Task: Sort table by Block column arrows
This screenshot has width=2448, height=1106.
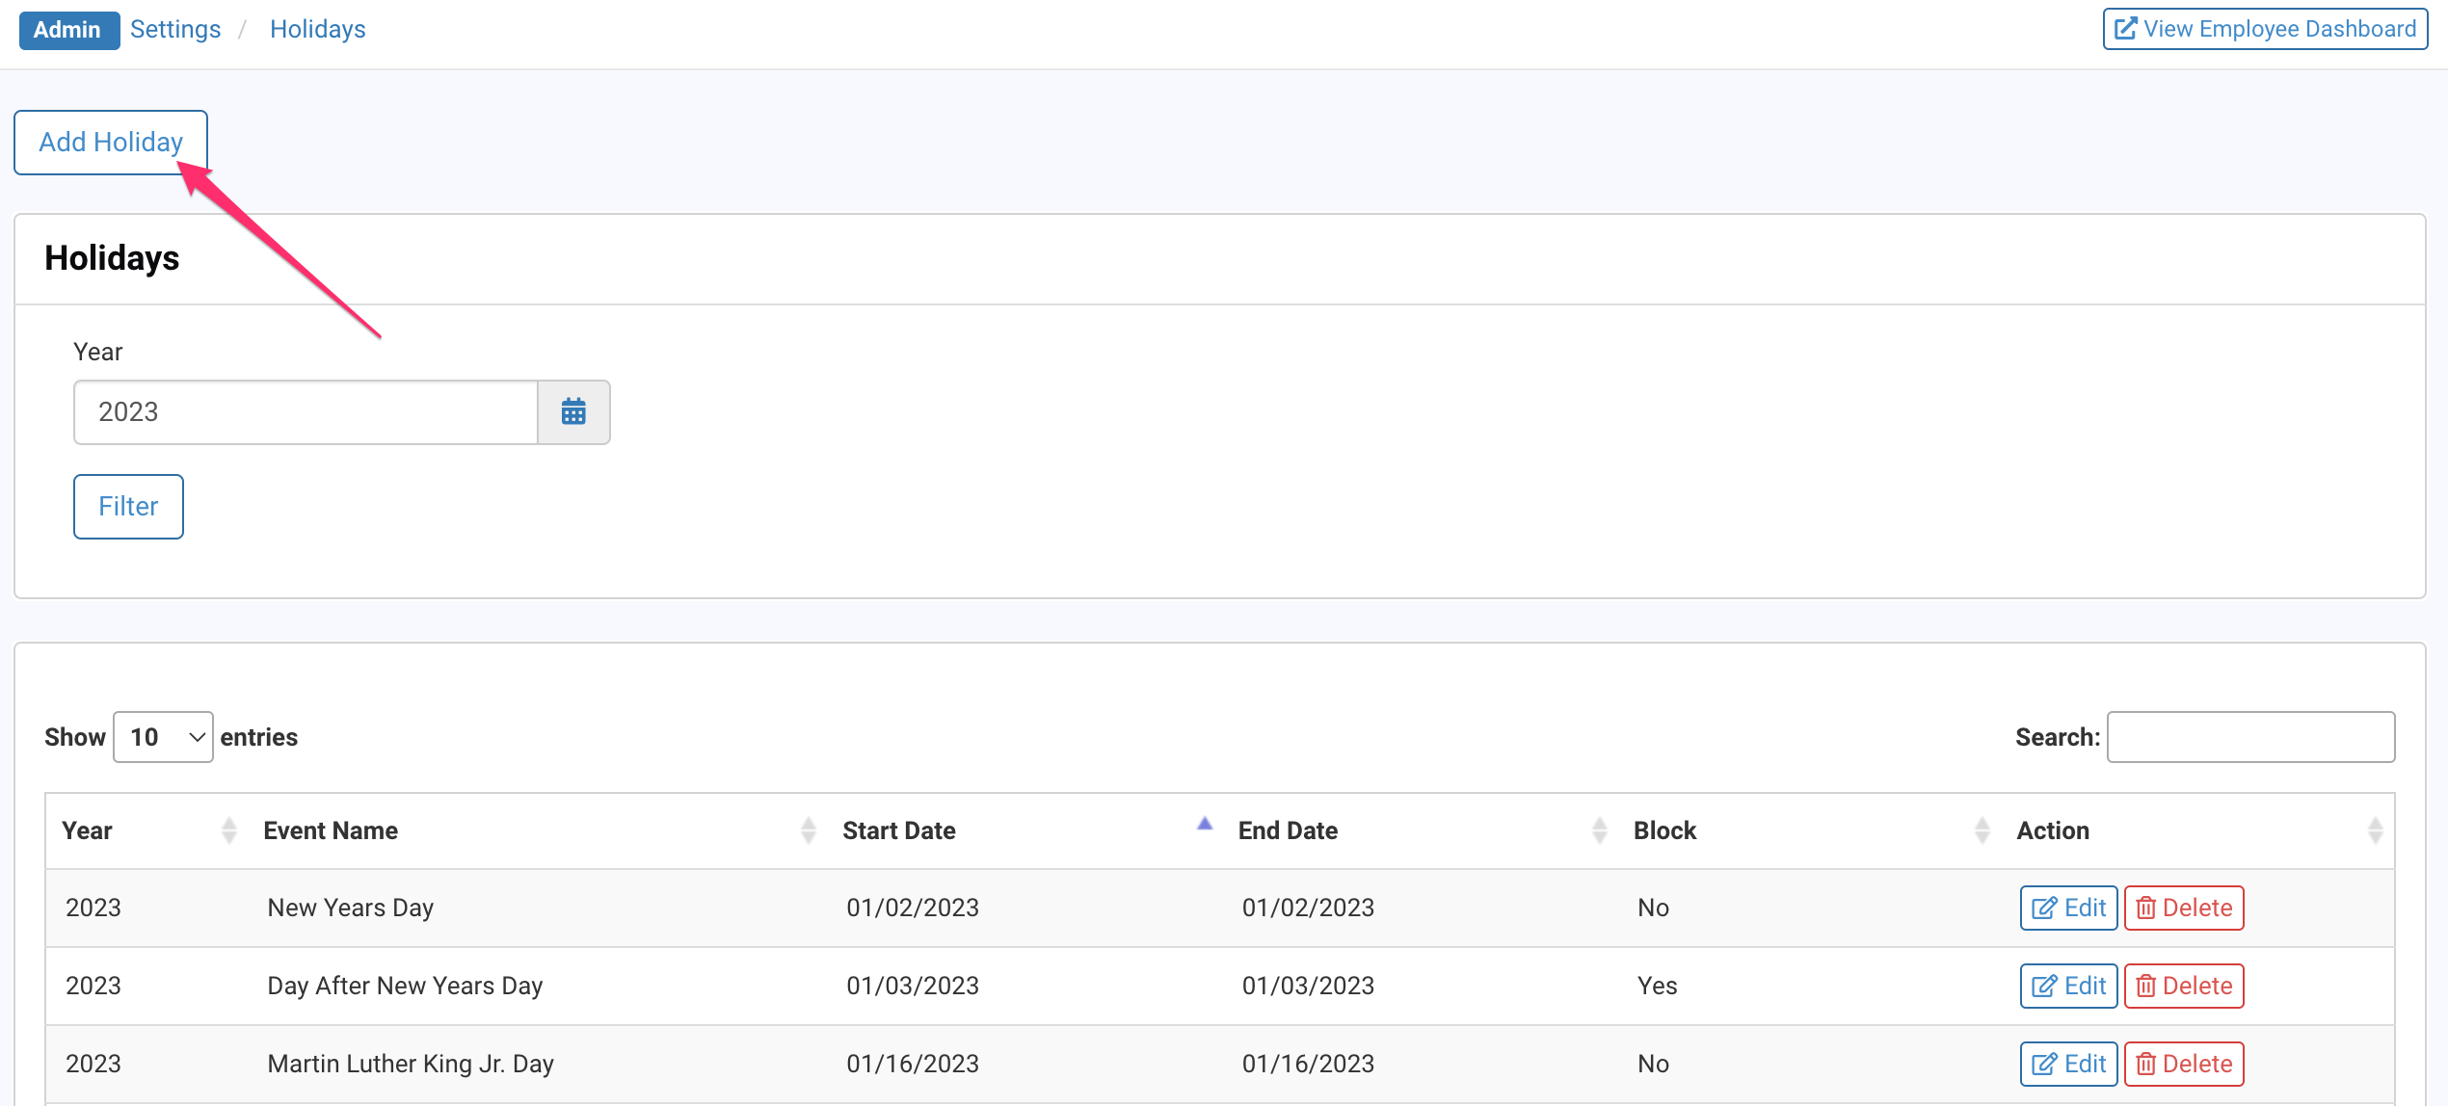Action: point(1982,830)
